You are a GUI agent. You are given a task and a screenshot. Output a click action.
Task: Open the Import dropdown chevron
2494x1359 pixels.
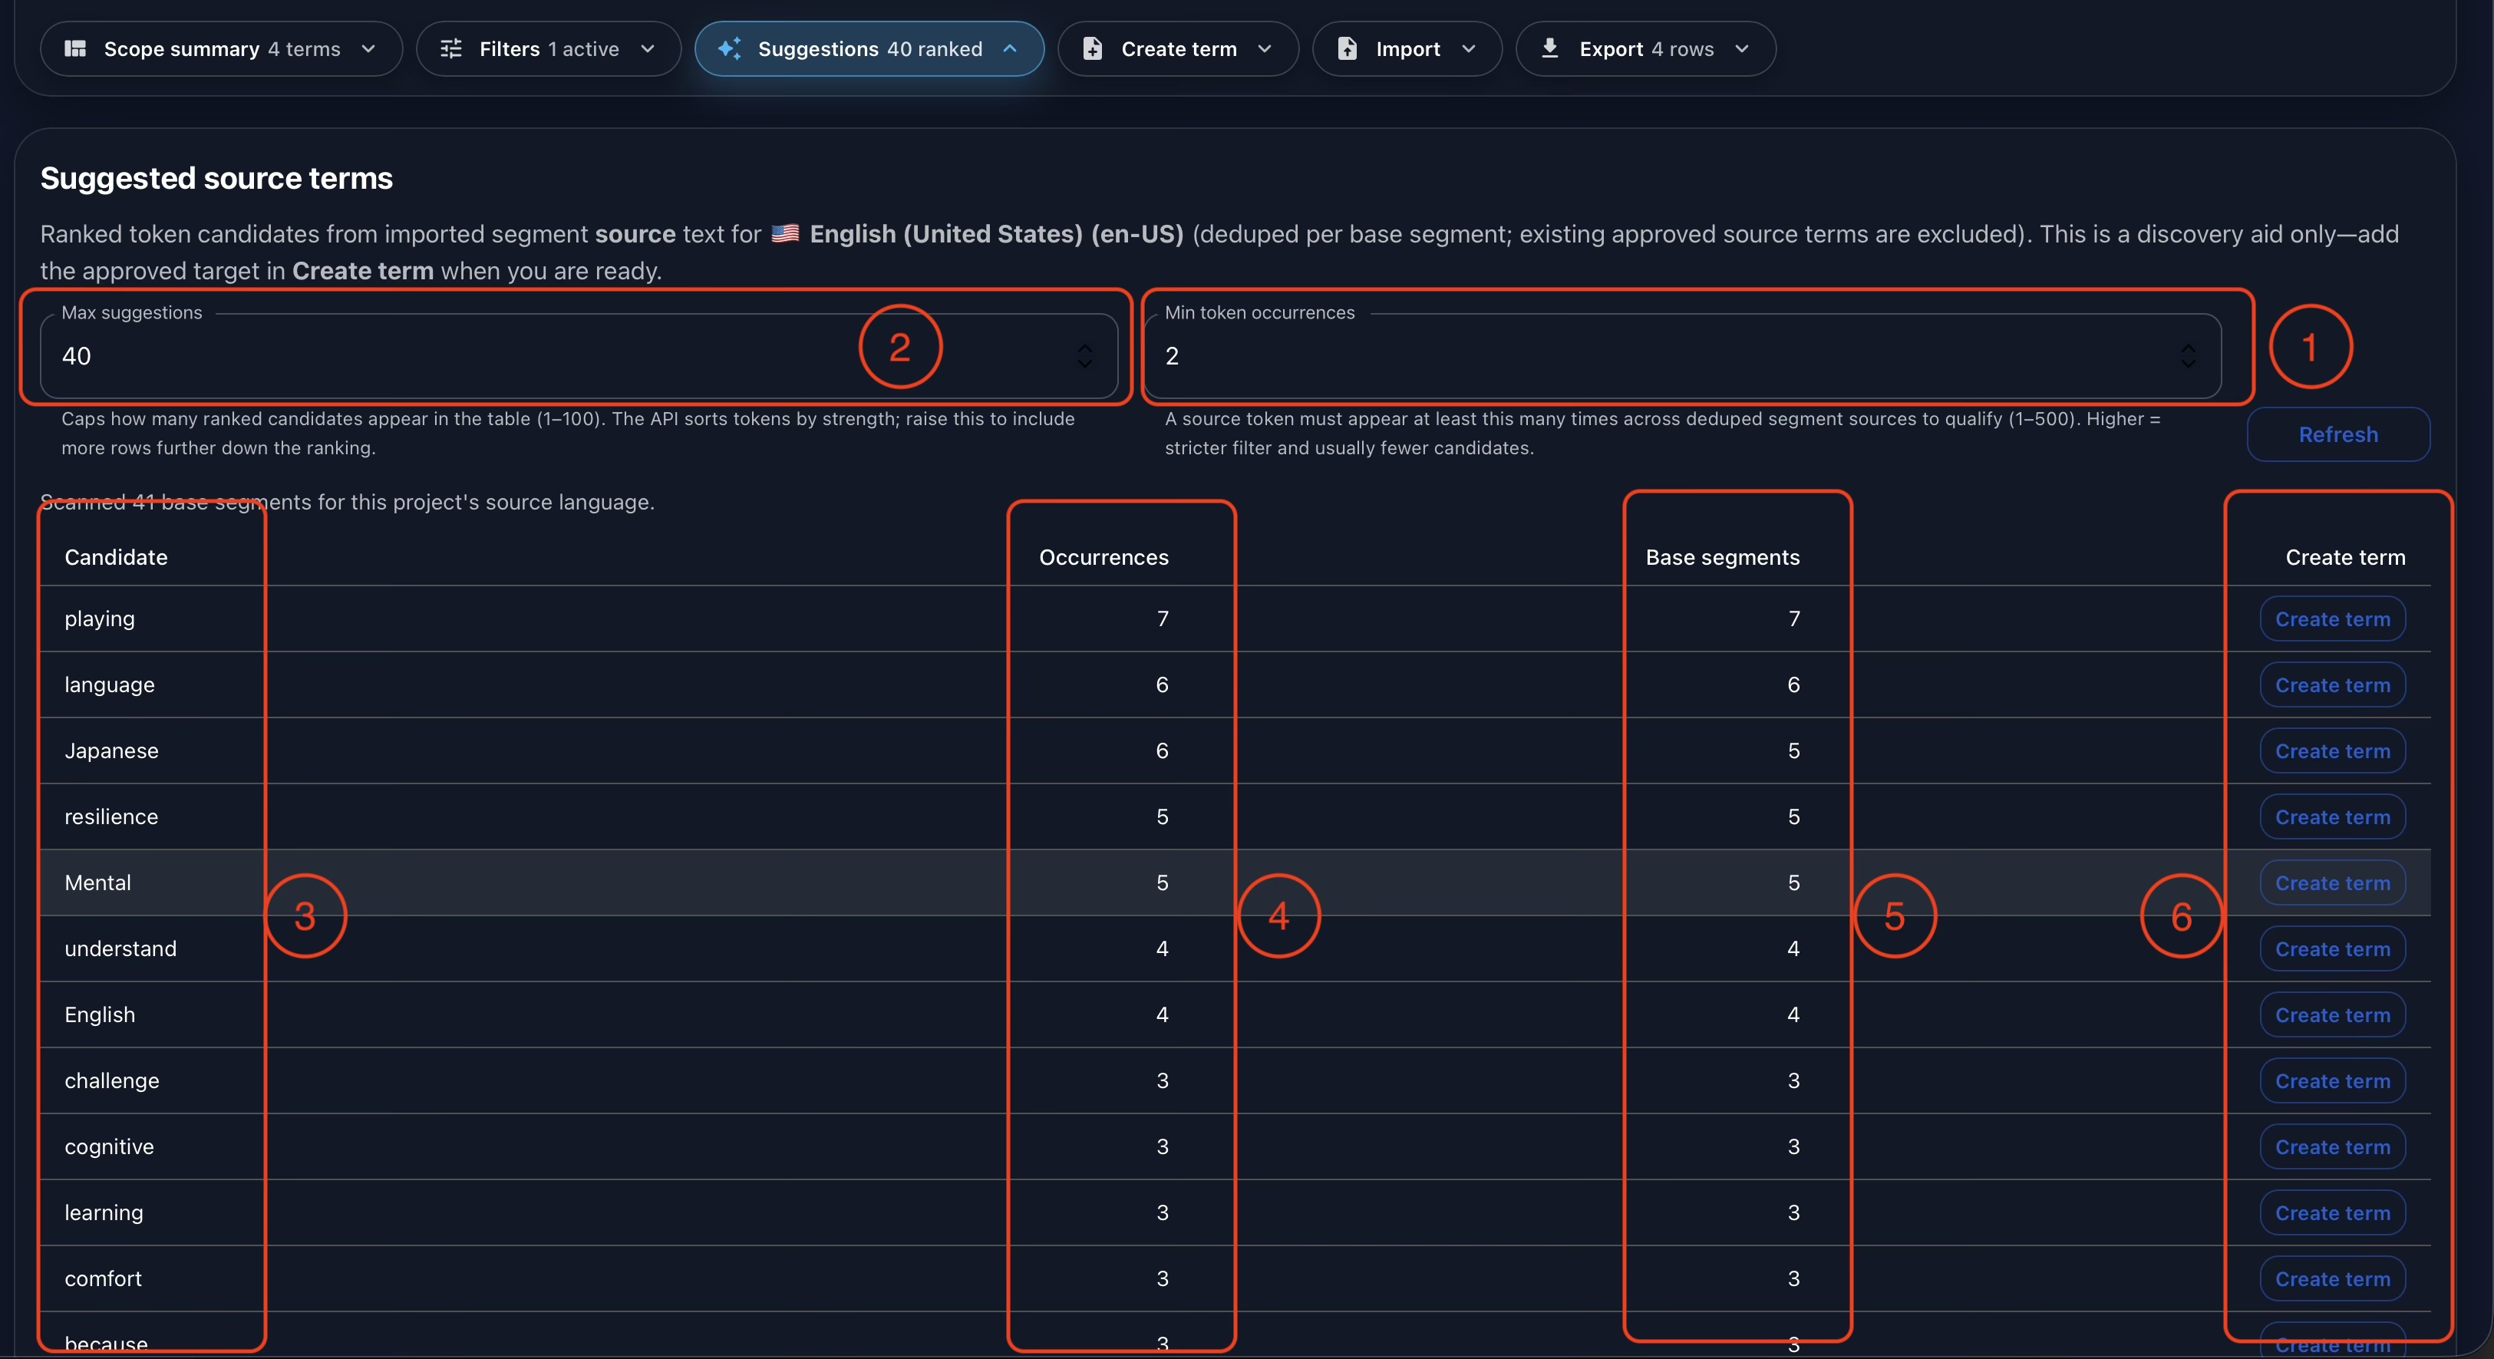point(1469,48)
